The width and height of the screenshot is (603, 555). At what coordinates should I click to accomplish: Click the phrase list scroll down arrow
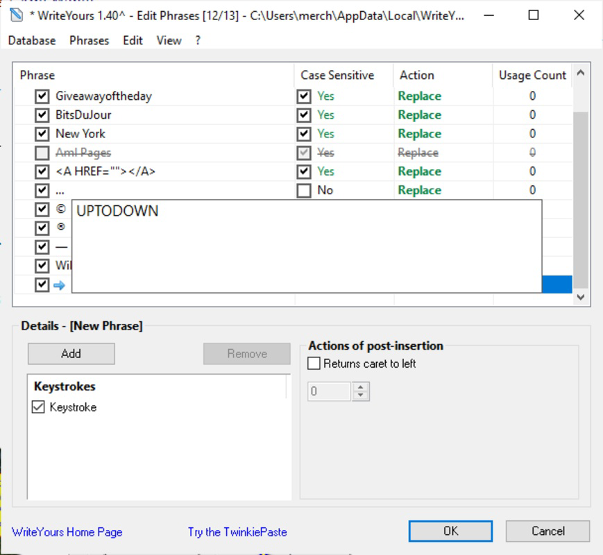(x=581, y=298)
